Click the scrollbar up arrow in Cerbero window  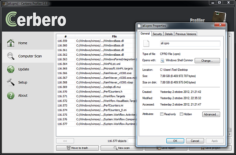[x=229, y=36]
